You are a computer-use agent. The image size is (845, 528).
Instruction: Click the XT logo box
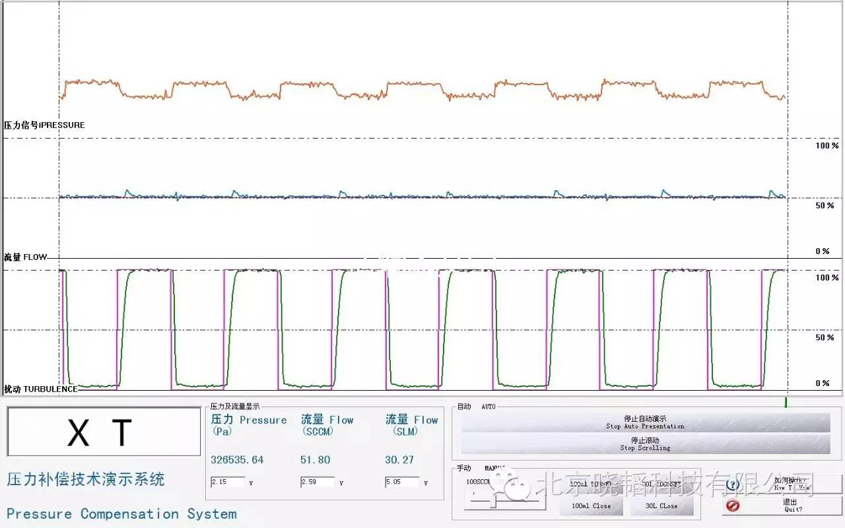(x=104, y=432)
